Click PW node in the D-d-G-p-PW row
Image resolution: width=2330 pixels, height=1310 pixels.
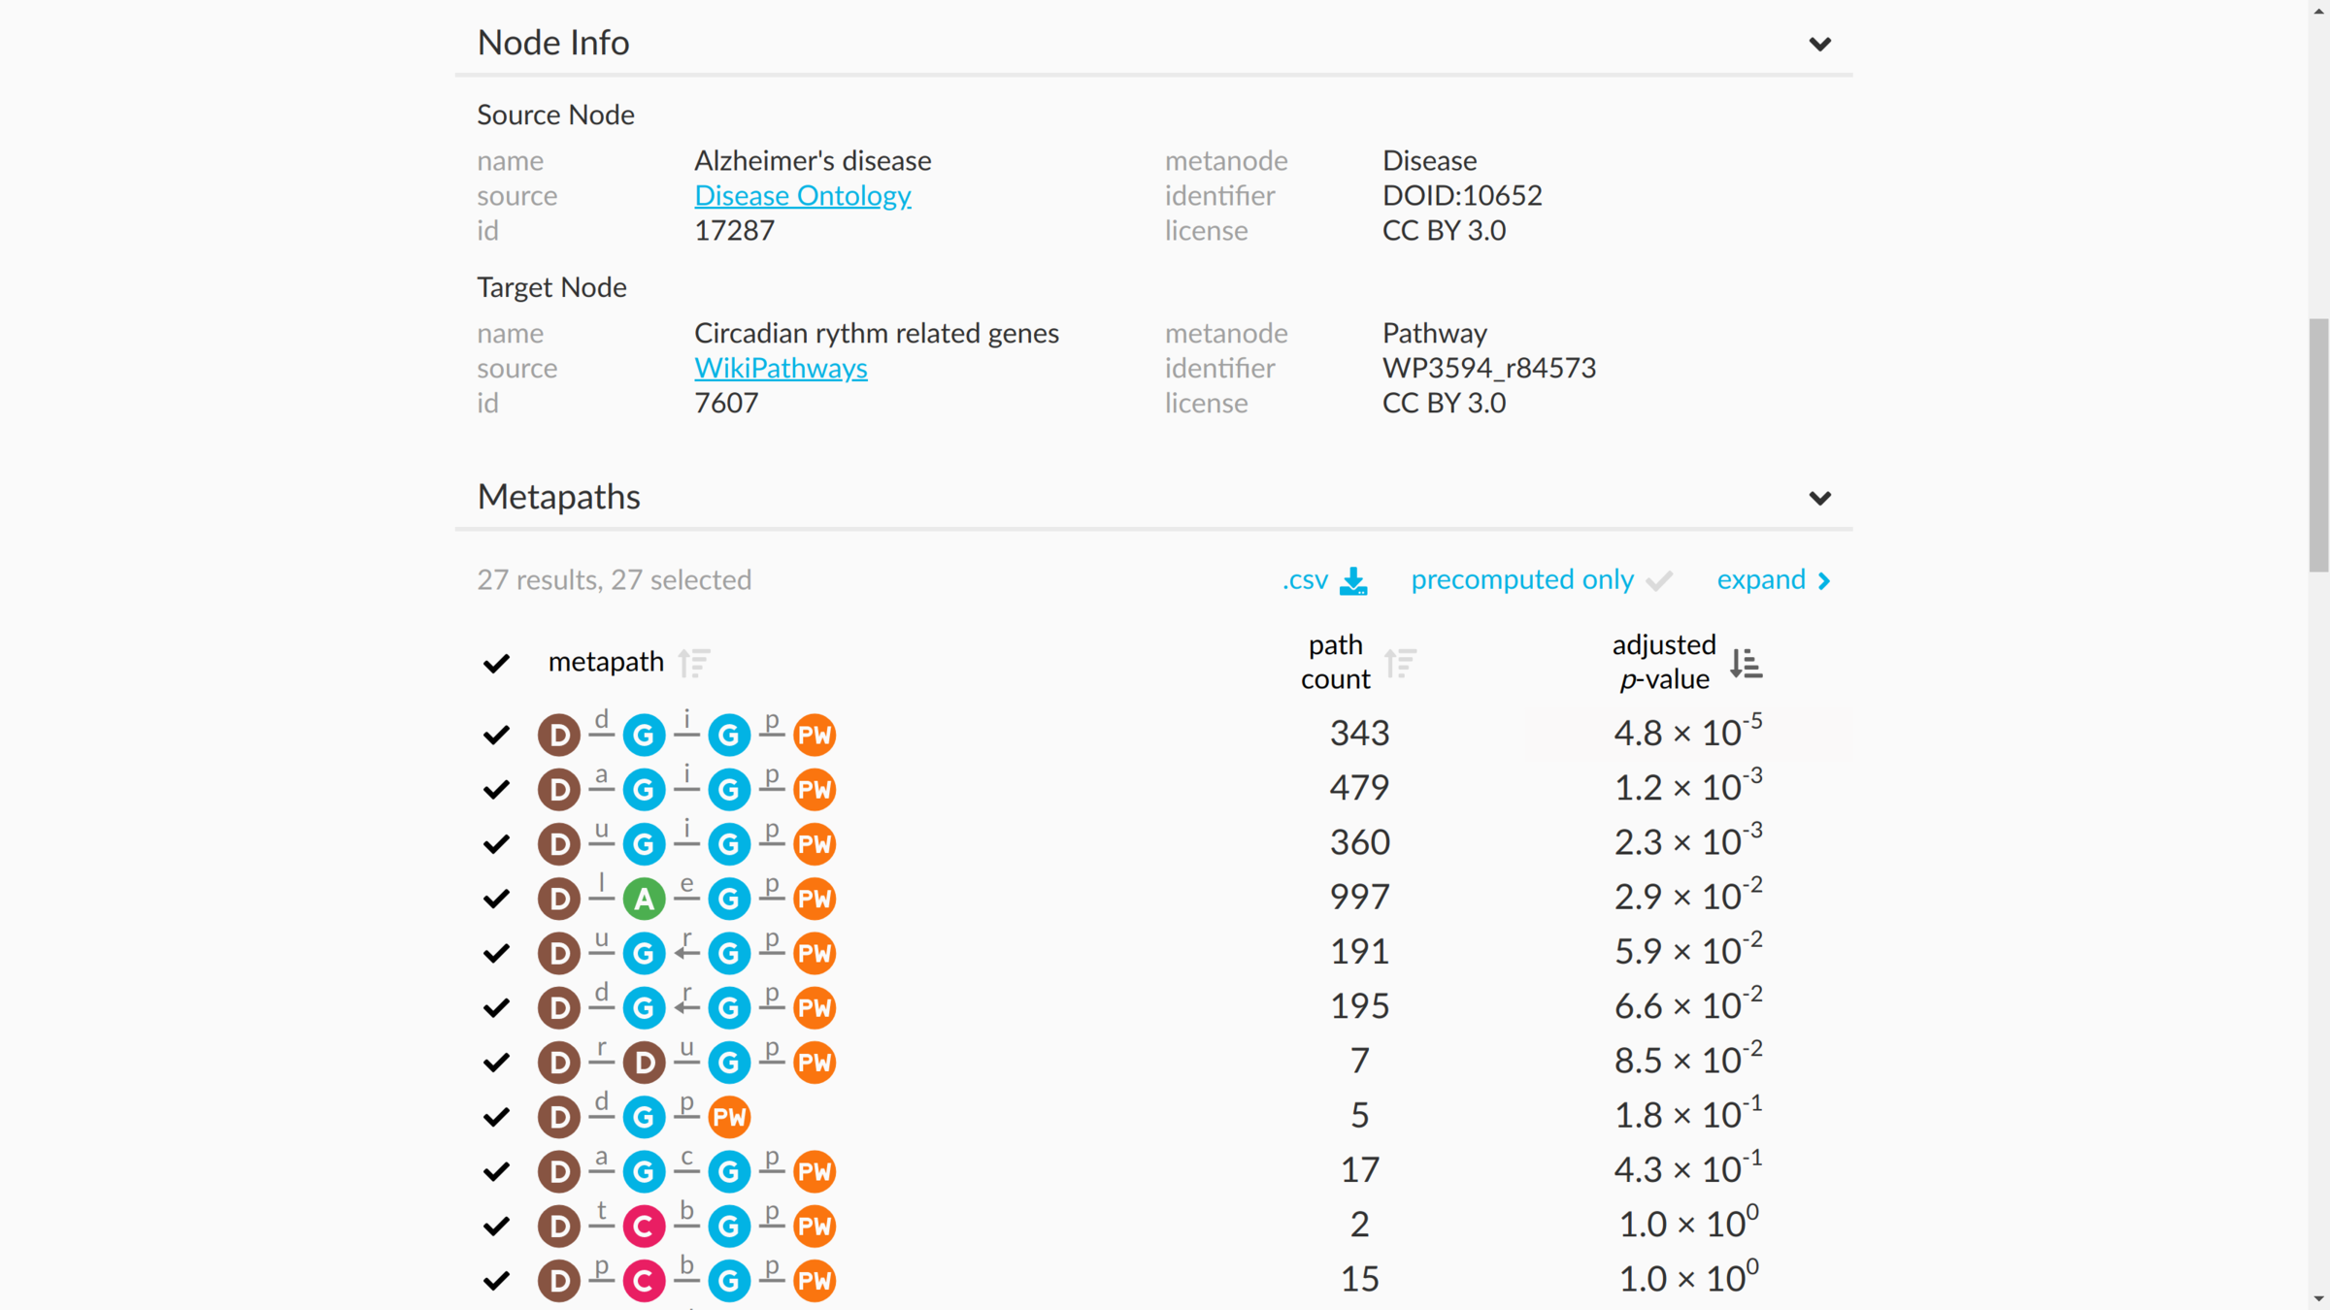tap(729, 1117)
